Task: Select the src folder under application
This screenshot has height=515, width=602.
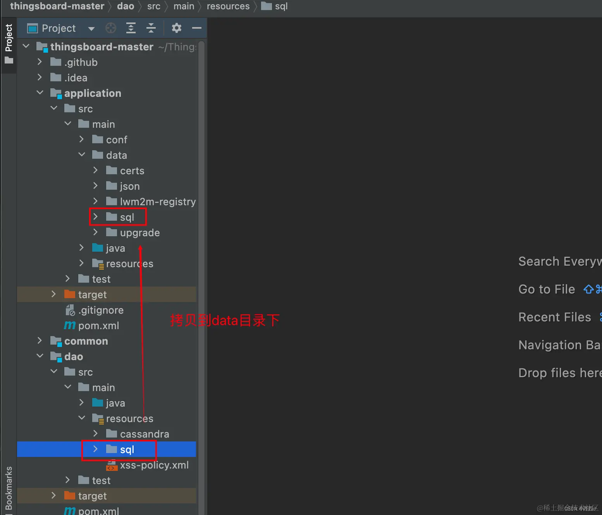Action: pyautogui.click(x=79, y=108)
